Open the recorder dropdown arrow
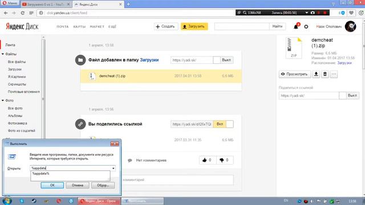 pyautogui.click(x=307, y=13)
